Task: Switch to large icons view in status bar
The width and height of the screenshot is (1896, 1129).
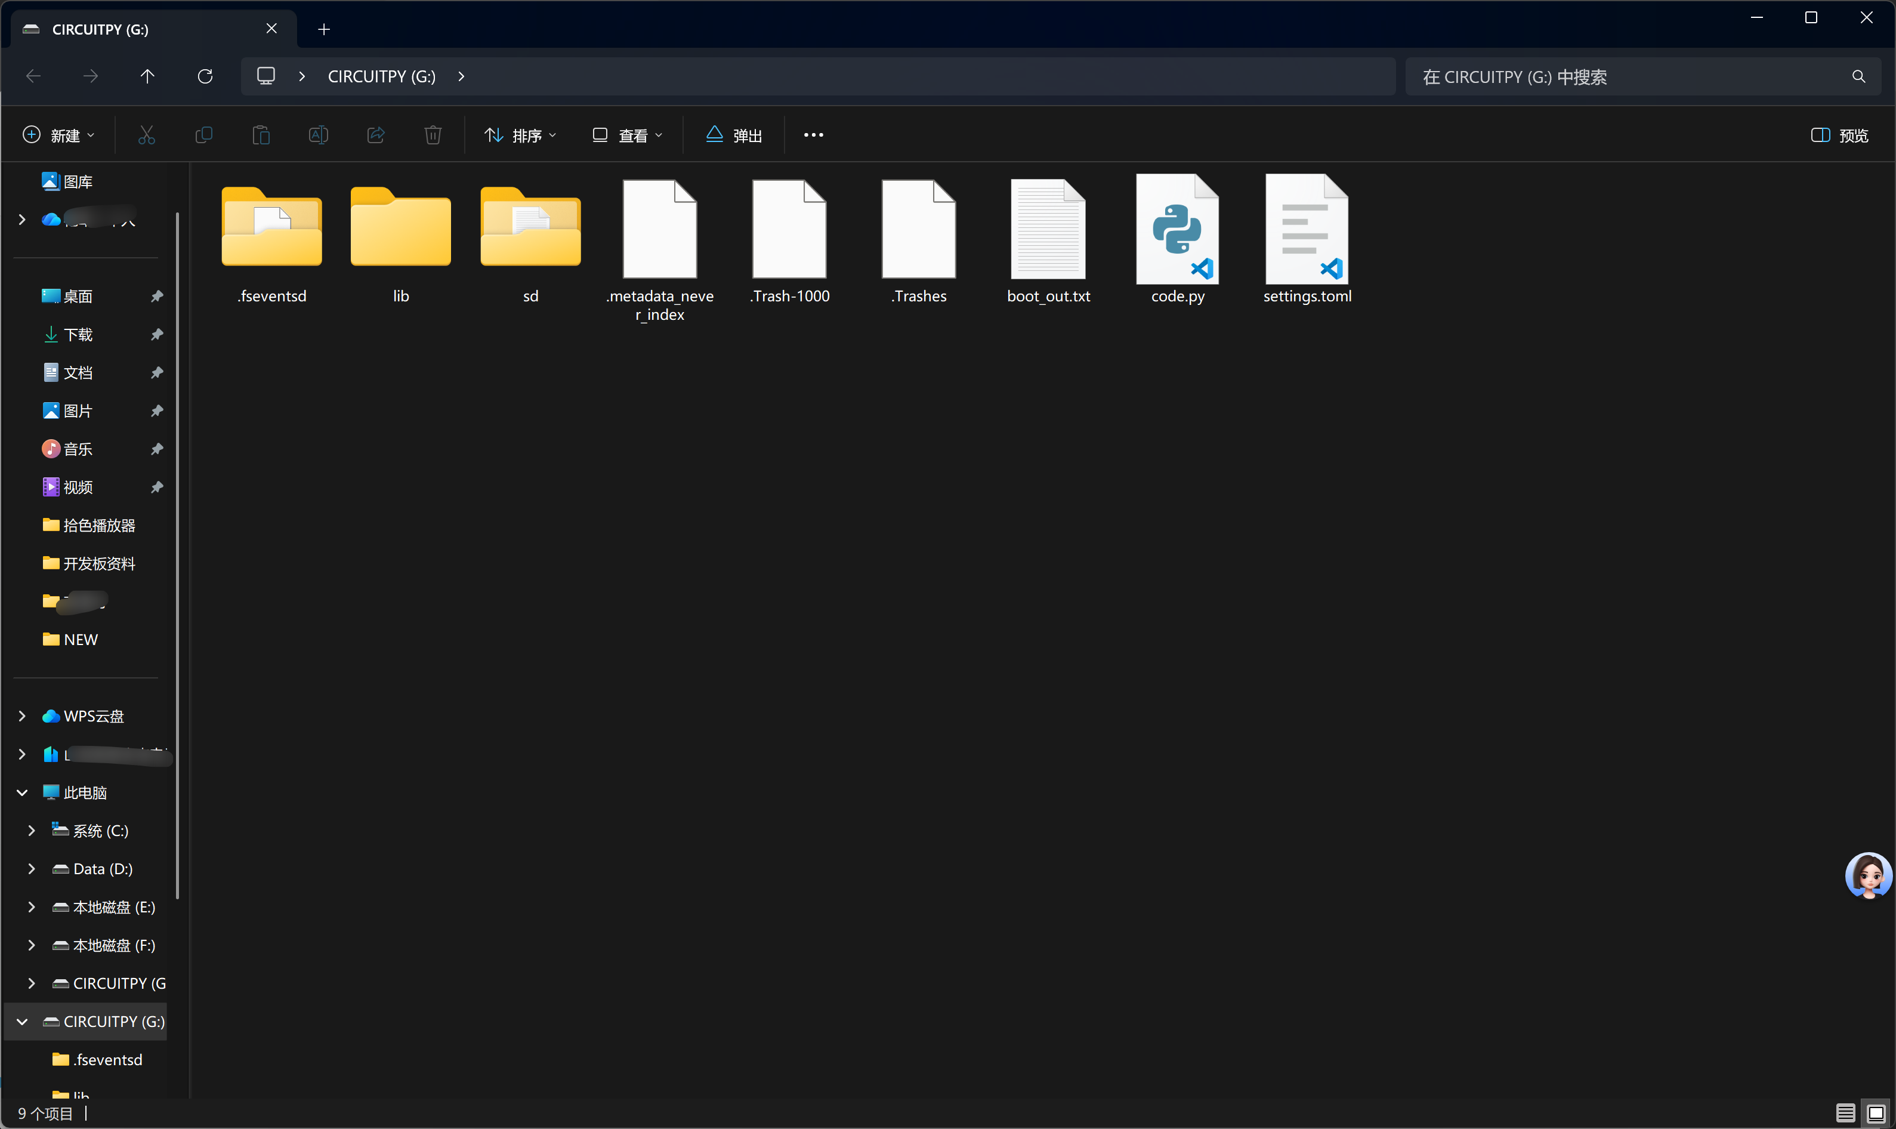Action: pyautogui.click(x=1876, y=1113)
